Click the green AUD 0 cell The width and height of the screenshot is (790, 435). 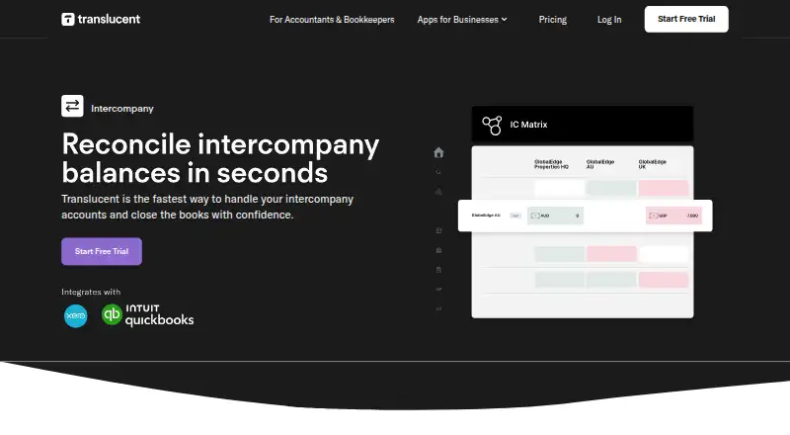555,216
